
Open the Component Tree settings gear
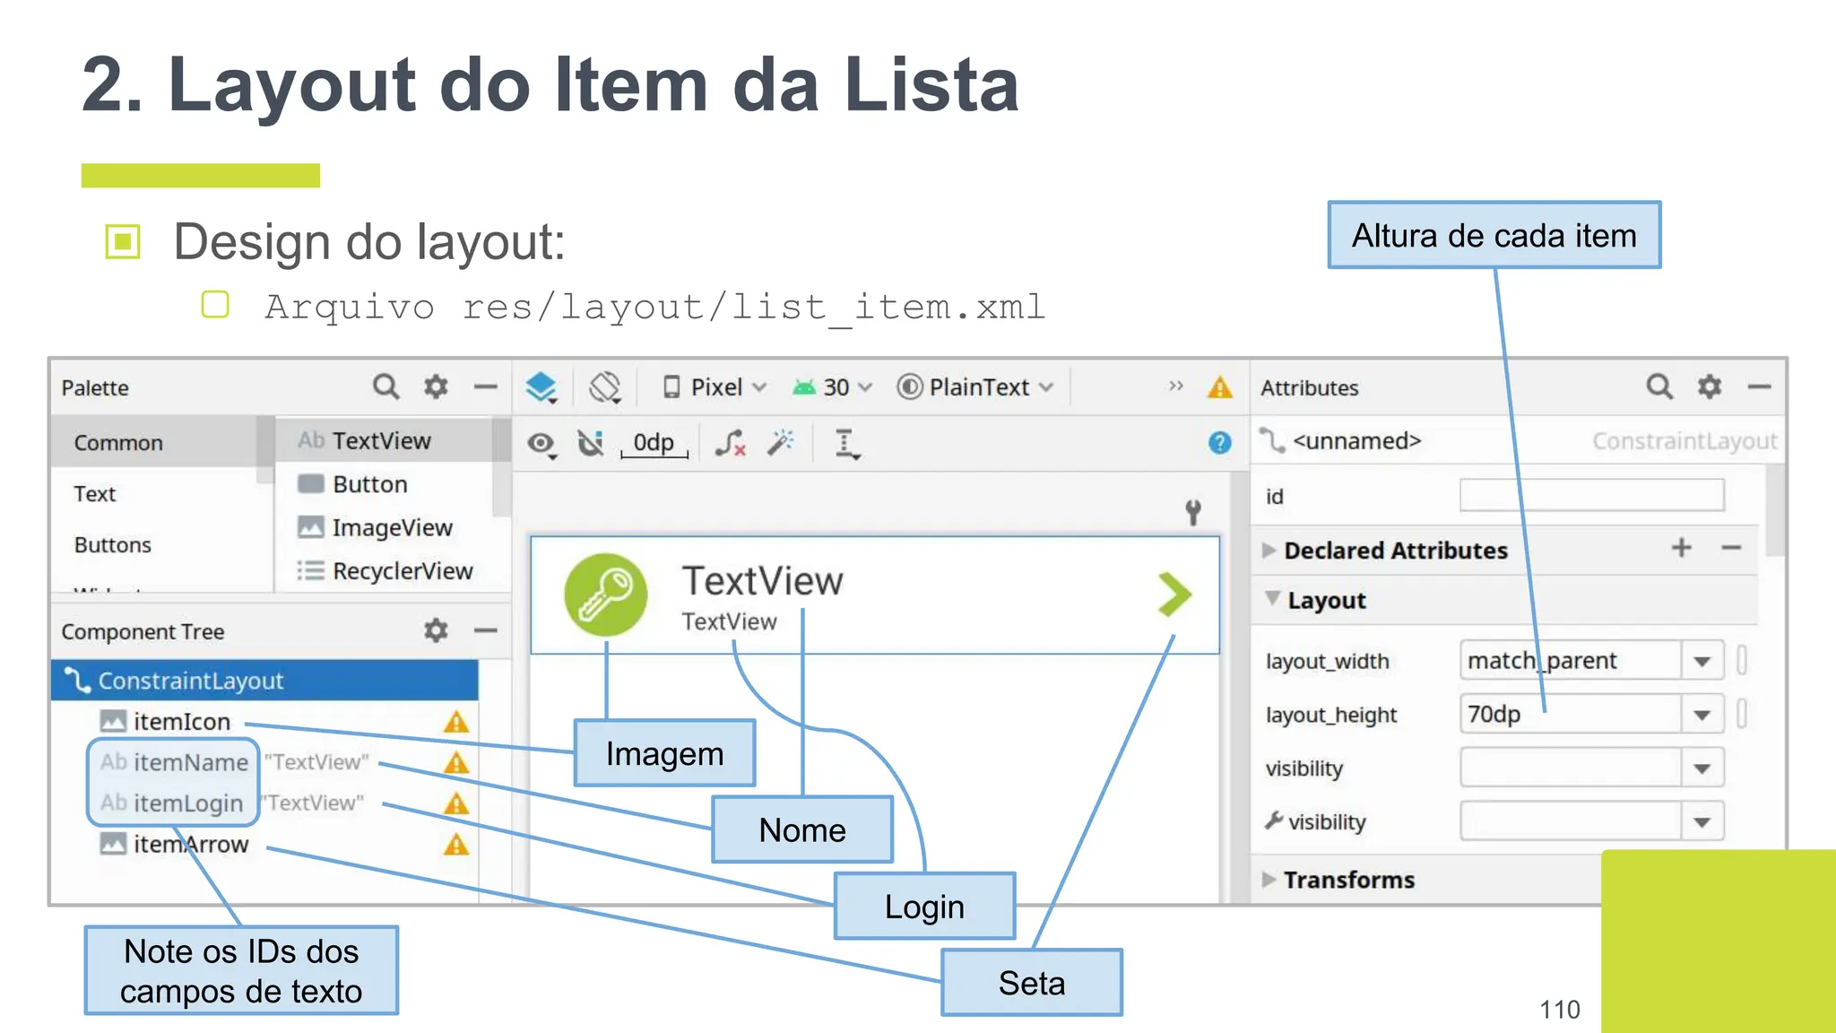pos(436,630)
